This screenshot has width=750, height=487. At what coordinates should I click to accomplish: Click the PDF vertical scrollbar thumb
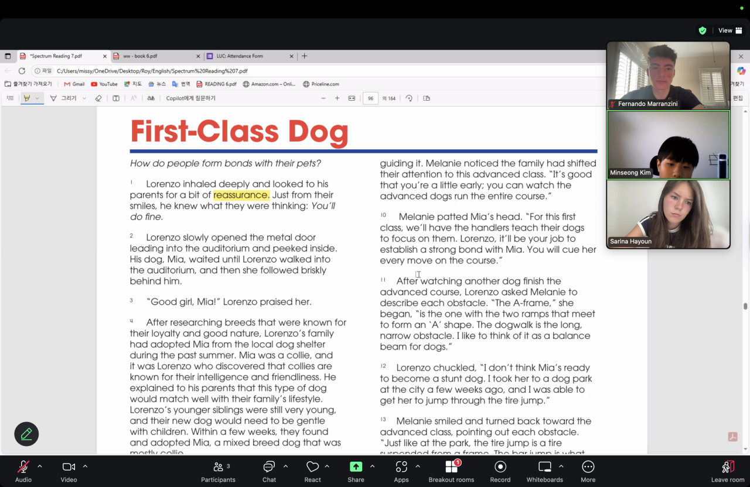745,306
